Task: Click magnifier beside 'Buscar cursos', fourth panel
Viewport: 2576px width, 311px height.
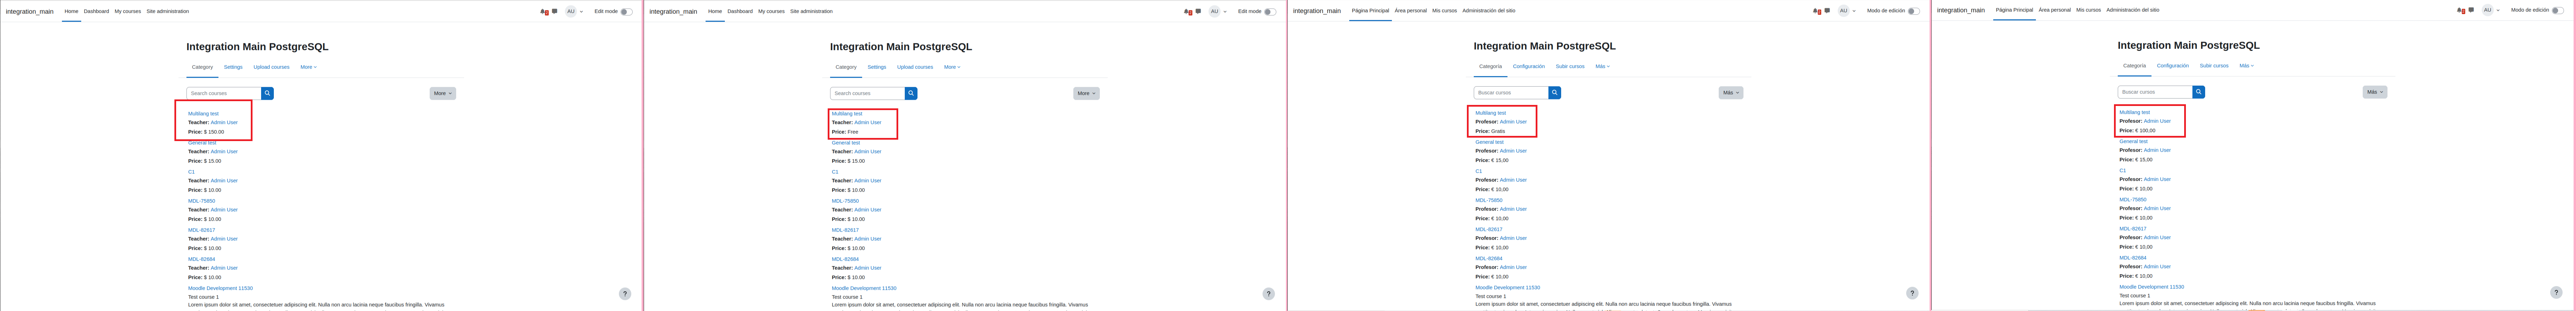Action: coord(2199,92)
